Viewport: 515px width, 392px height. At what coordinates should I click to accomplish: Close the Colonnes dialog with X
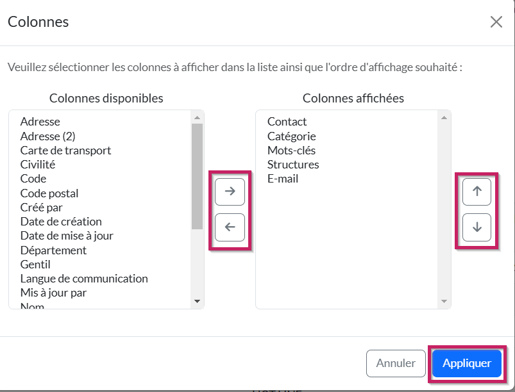[x=496, y=22]
